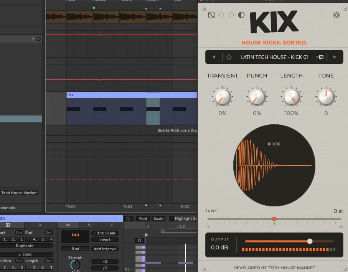348x272 pixels.
Task: Open the search magnifier in MIDI editor
Action: pyautogui.click(x=128, y=219)
